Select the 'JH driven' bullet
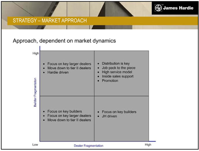Viewport: 199px width, 151px height. click(x=109, y=116)
